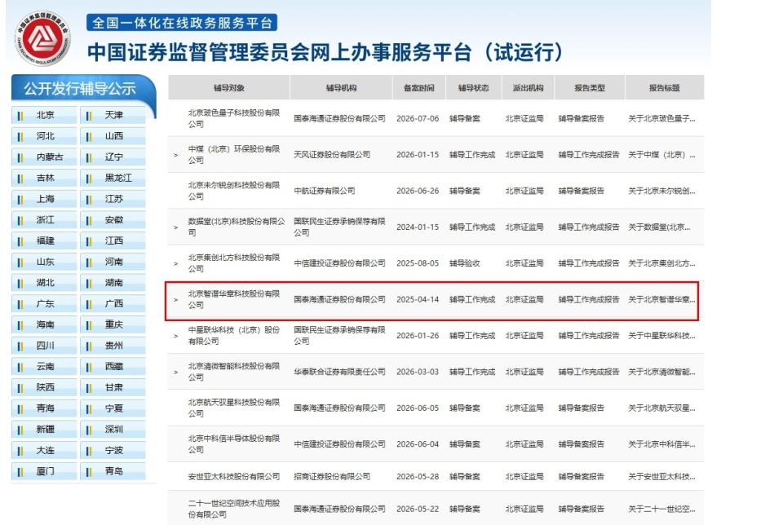
Task: Click 华泰联合证券有限责任公司 cell
Action: (x=339, y=372)
